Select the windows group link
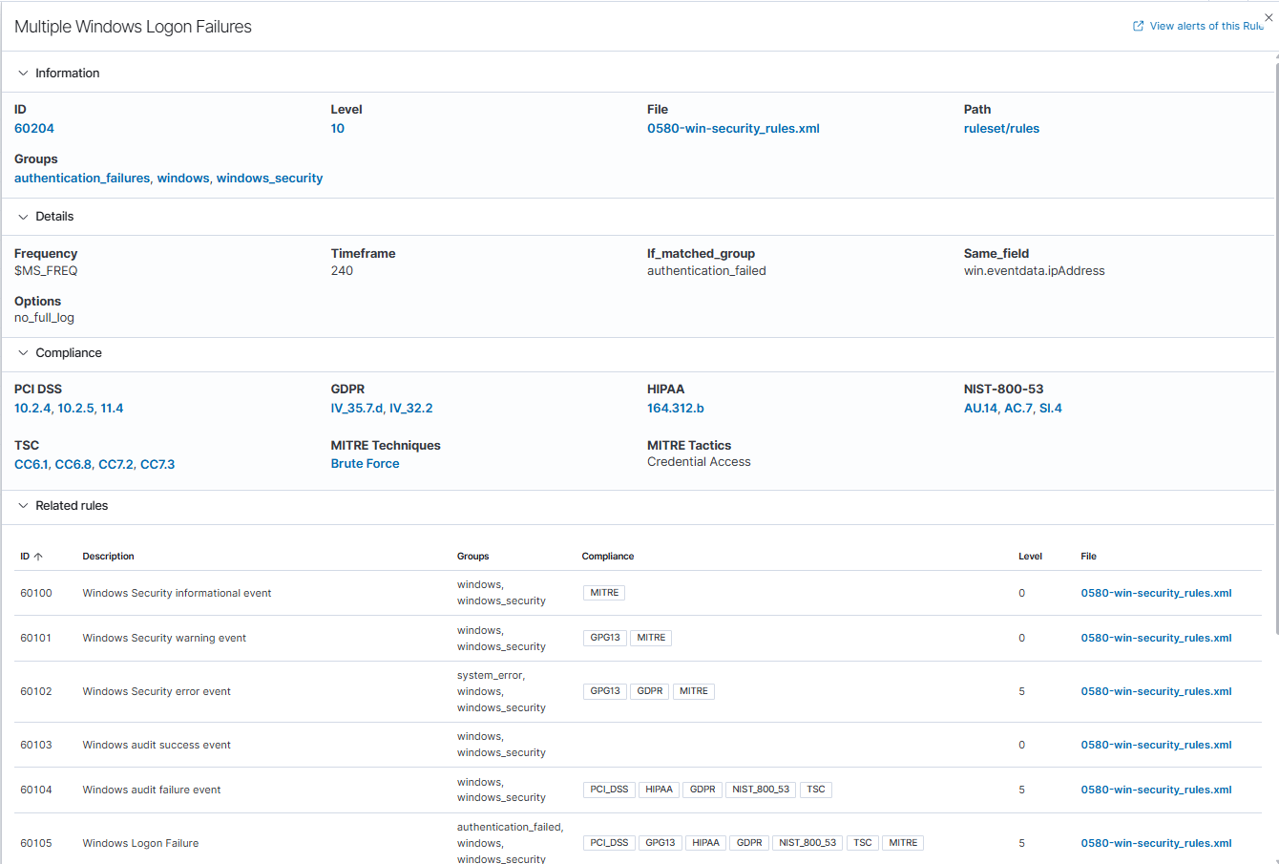 (183, 179)
